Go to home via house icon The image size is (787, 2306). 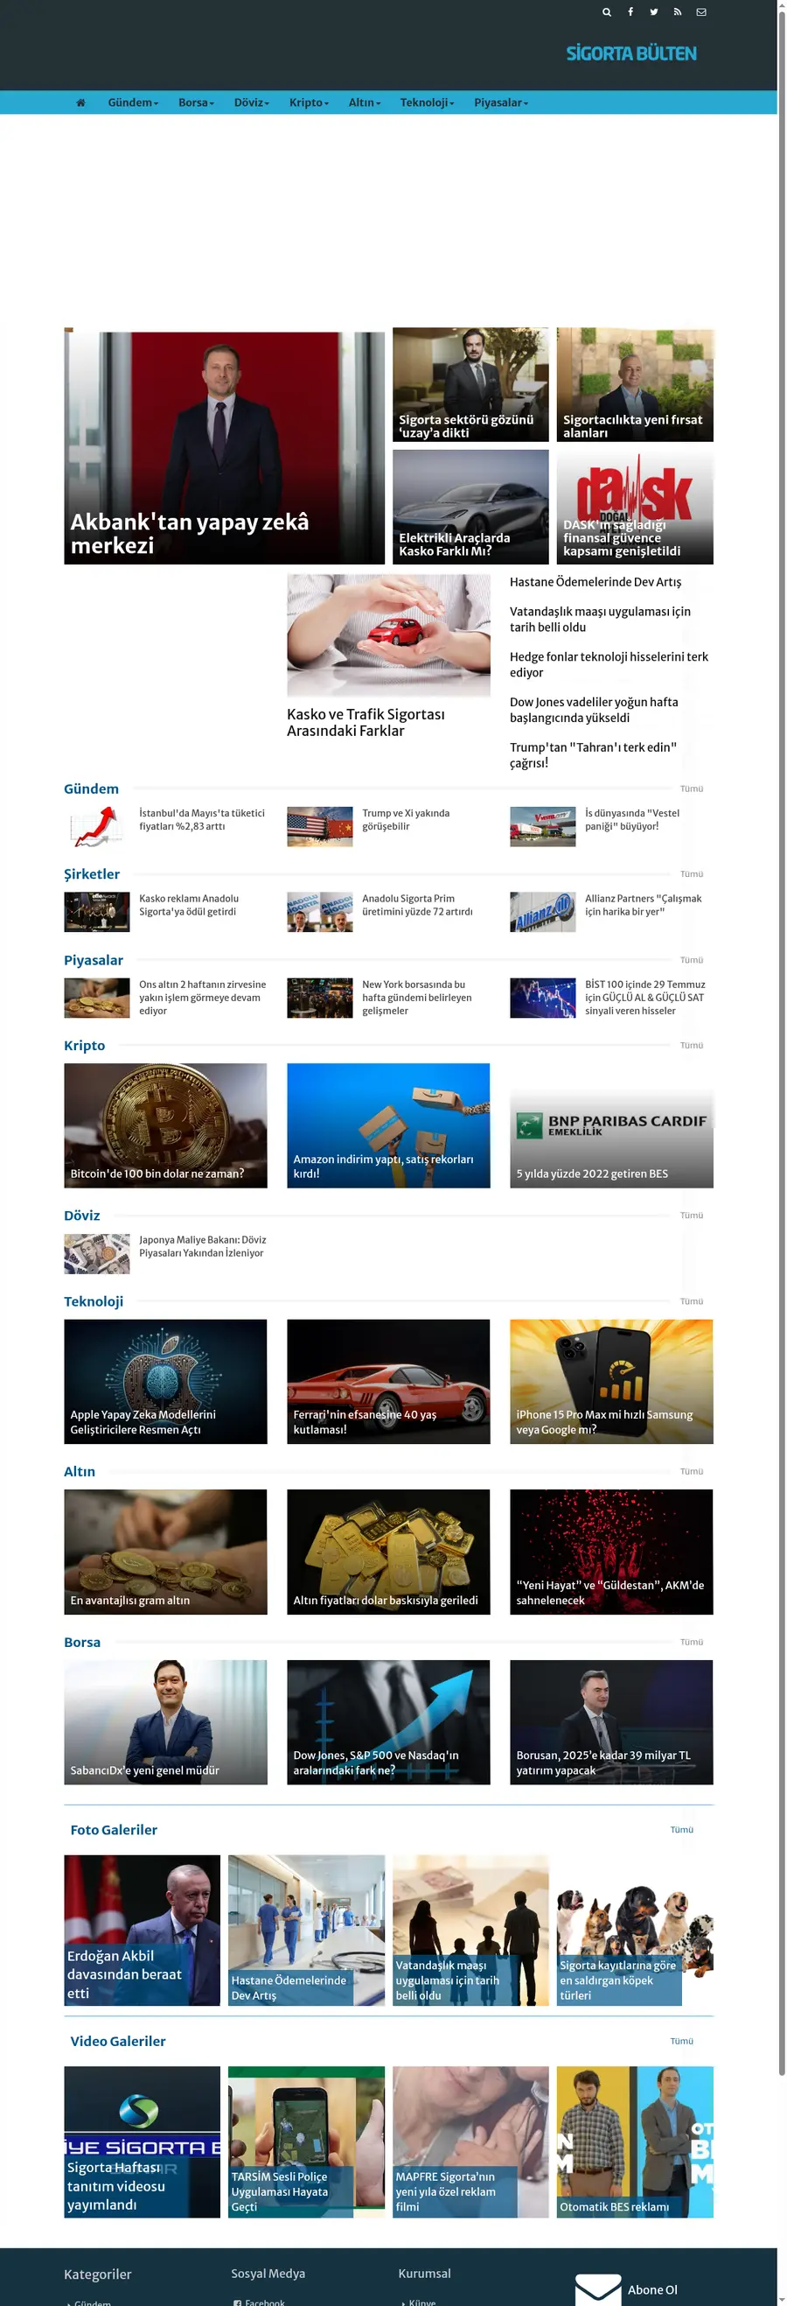pos(80,103)
